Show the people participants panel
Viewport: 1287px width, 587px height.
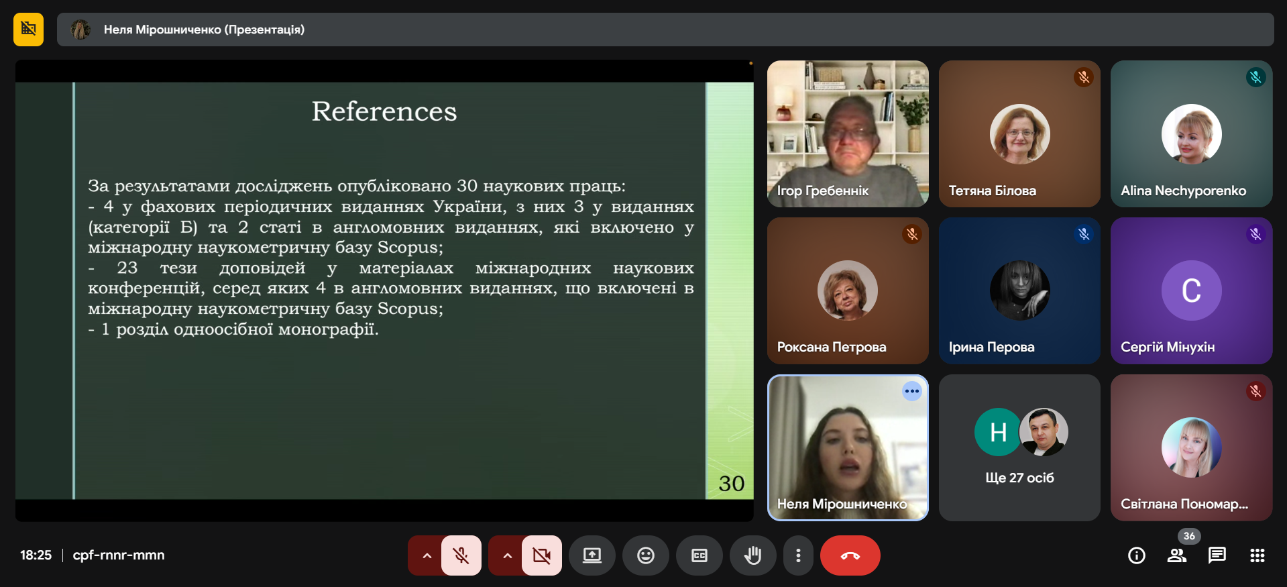(1176, 555)
